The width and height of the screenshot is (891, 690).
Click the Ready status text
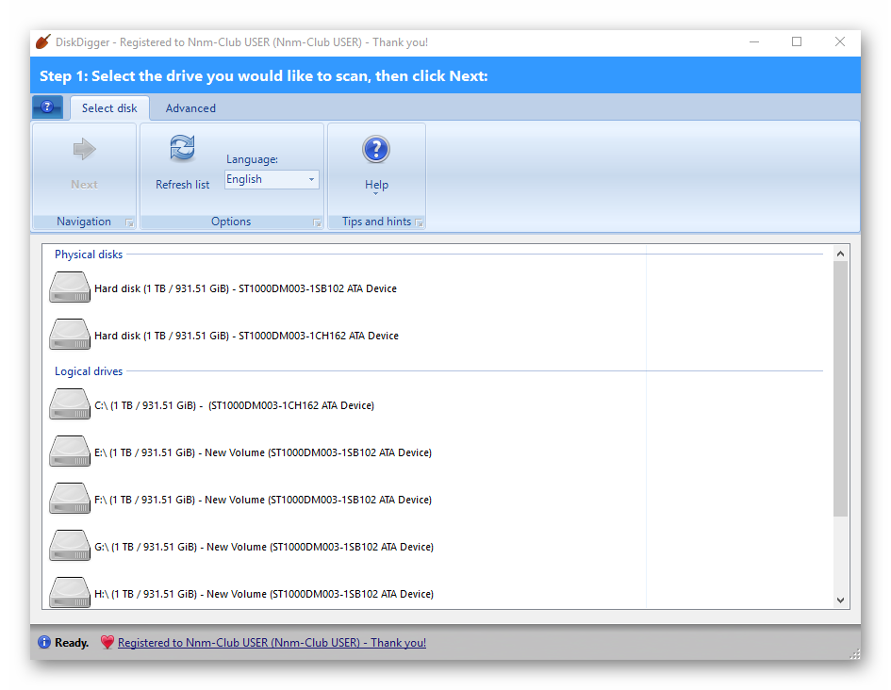coord(72,643)
